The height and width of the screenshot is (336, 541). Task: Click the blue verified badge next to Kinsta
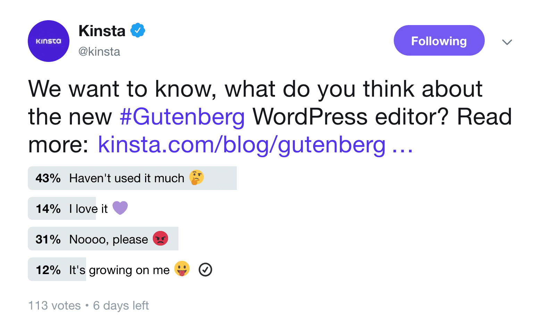(138, 30)
